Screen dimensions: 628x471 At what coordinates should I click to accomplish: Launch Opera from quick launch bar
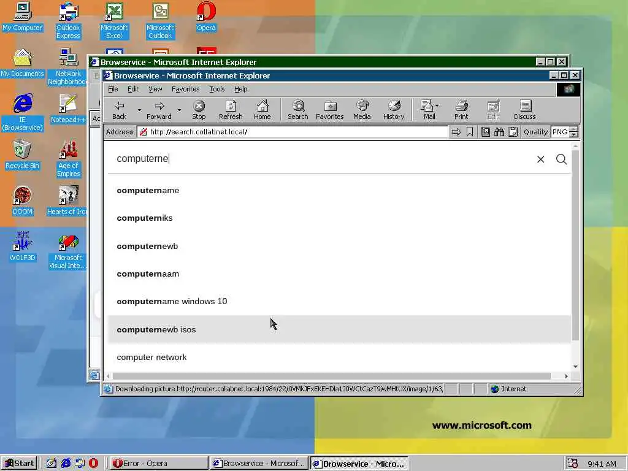(93, 464)
